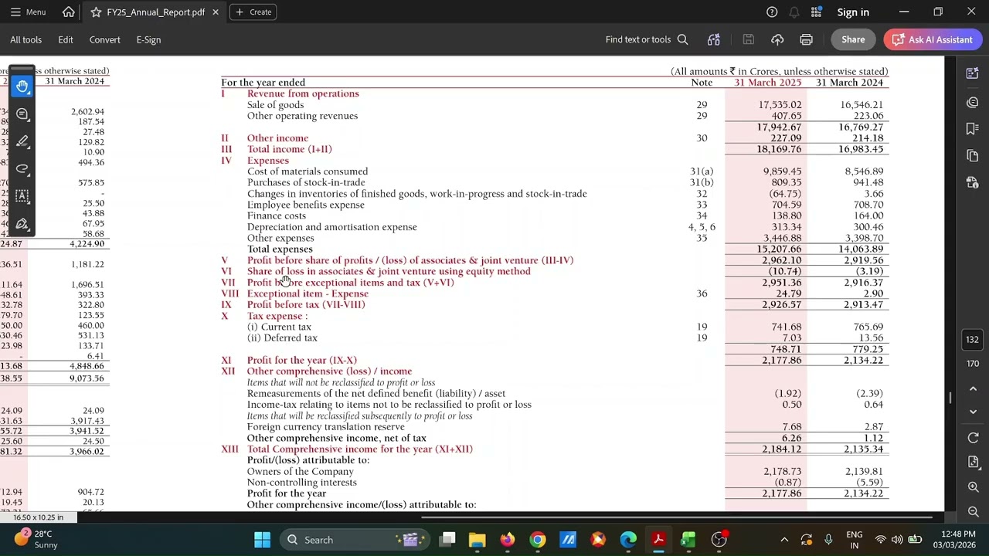Image resolution: width=989 pixels, height=556 pixels.
Task: Click value 2,177.86 profit for year
Action: tap(781, 361)
